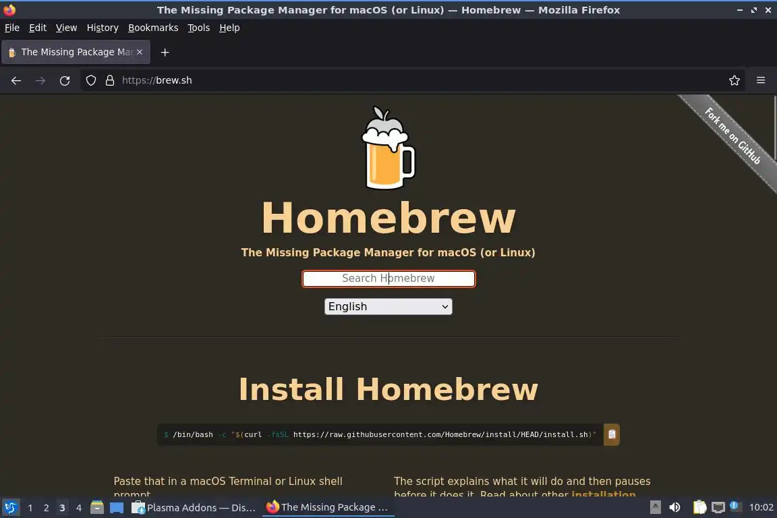The width and height of the screenshot is (777, 518).
Task: Open the Firefox hamburger menu
Action: pos(761,80)
